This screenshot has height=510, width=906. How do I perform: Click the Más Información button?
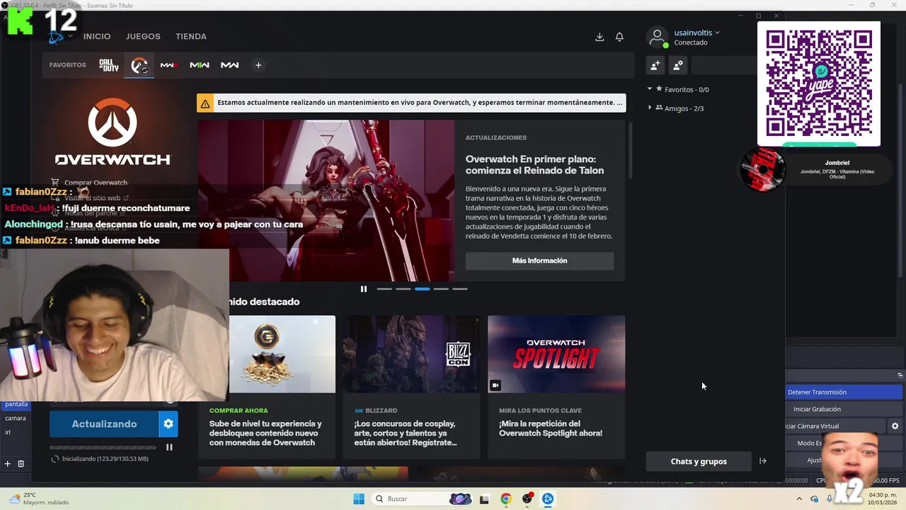539,261
